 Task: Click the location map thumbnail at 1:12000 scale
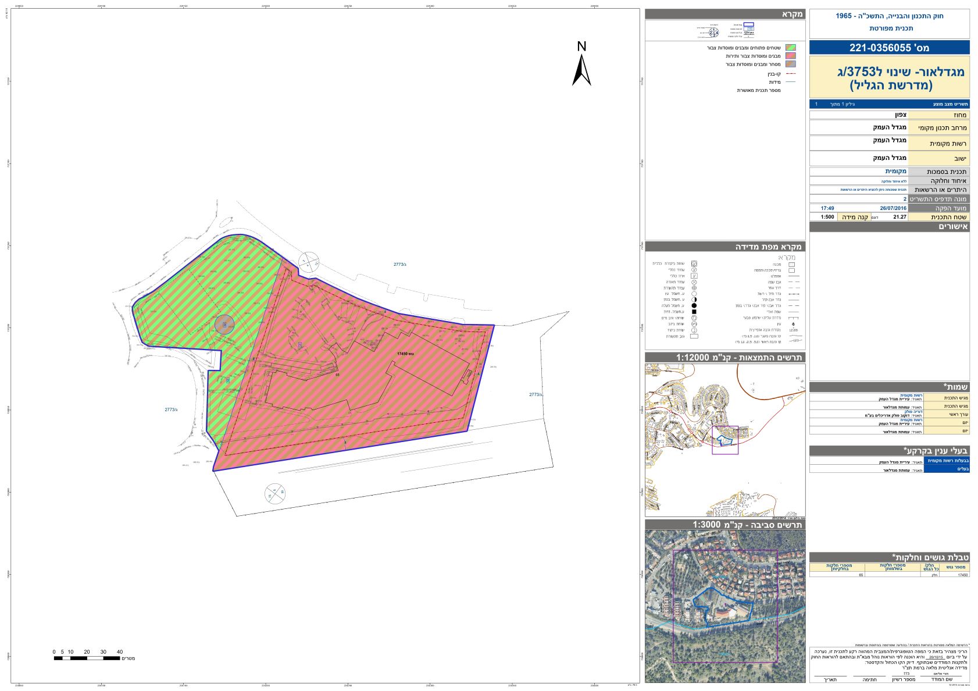(725, 440)
